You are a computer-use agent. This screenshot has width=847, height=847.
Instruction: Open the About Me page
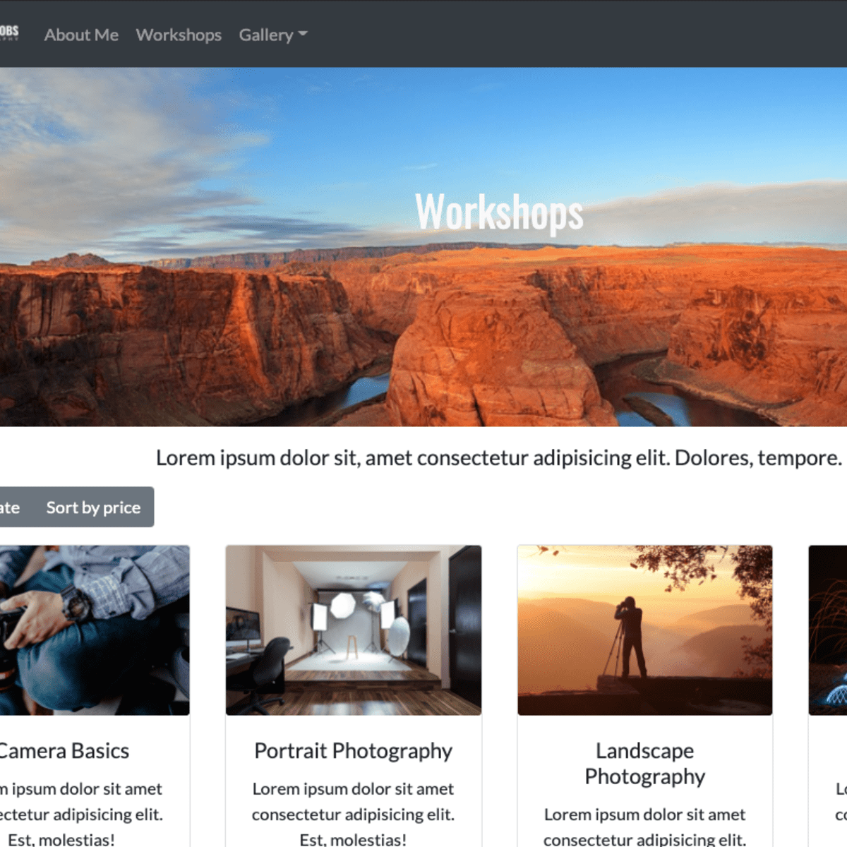click(x=81, y=35)
